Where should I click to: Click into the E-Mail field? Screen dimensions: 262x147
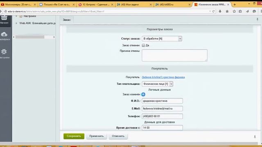click(x=162, y=109)
